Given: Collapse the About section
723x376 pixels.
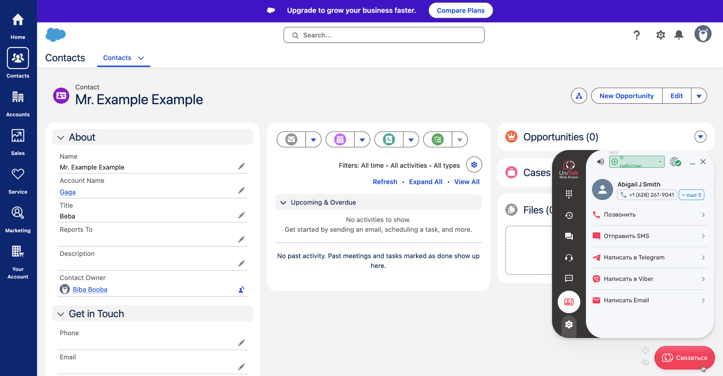Looking at the screenshot, I should click(61, 138).
